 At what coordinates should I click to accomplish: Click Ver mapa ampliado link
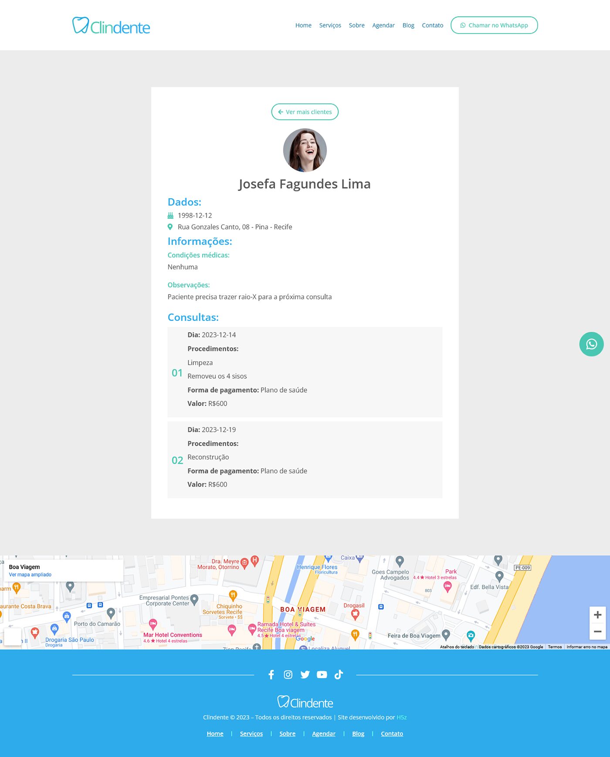pos(30,575)
